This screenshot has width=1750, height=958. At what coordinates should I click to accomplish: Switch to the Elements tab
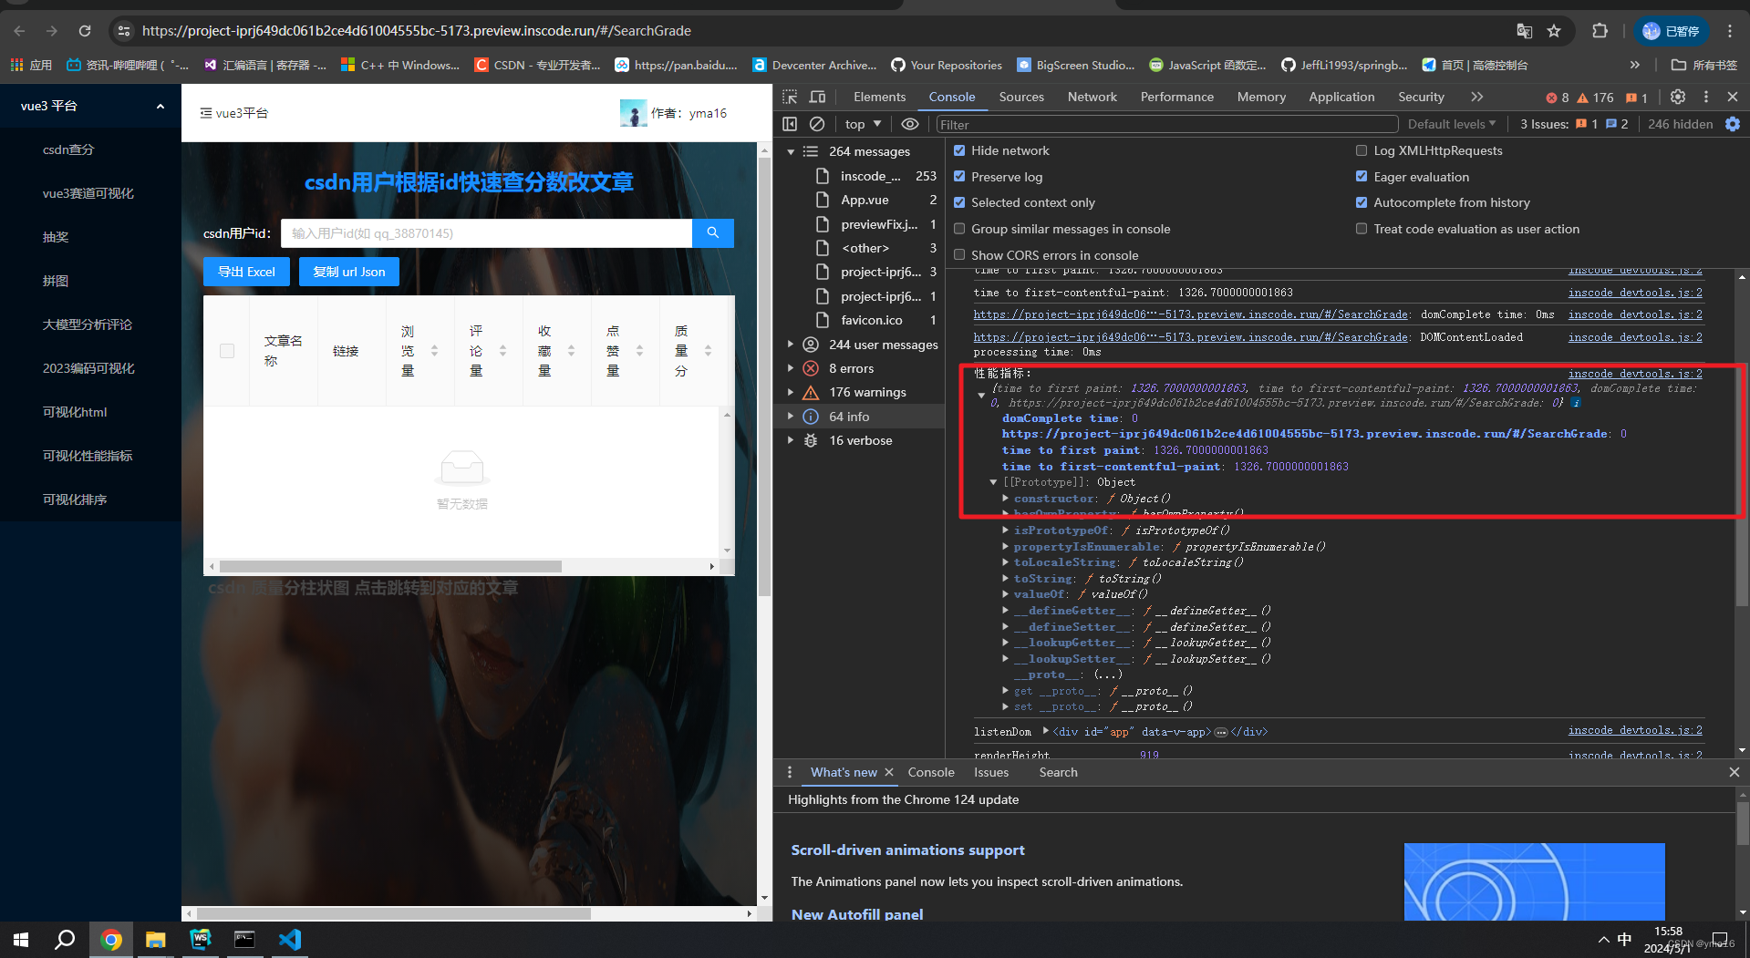coord(879,97)
